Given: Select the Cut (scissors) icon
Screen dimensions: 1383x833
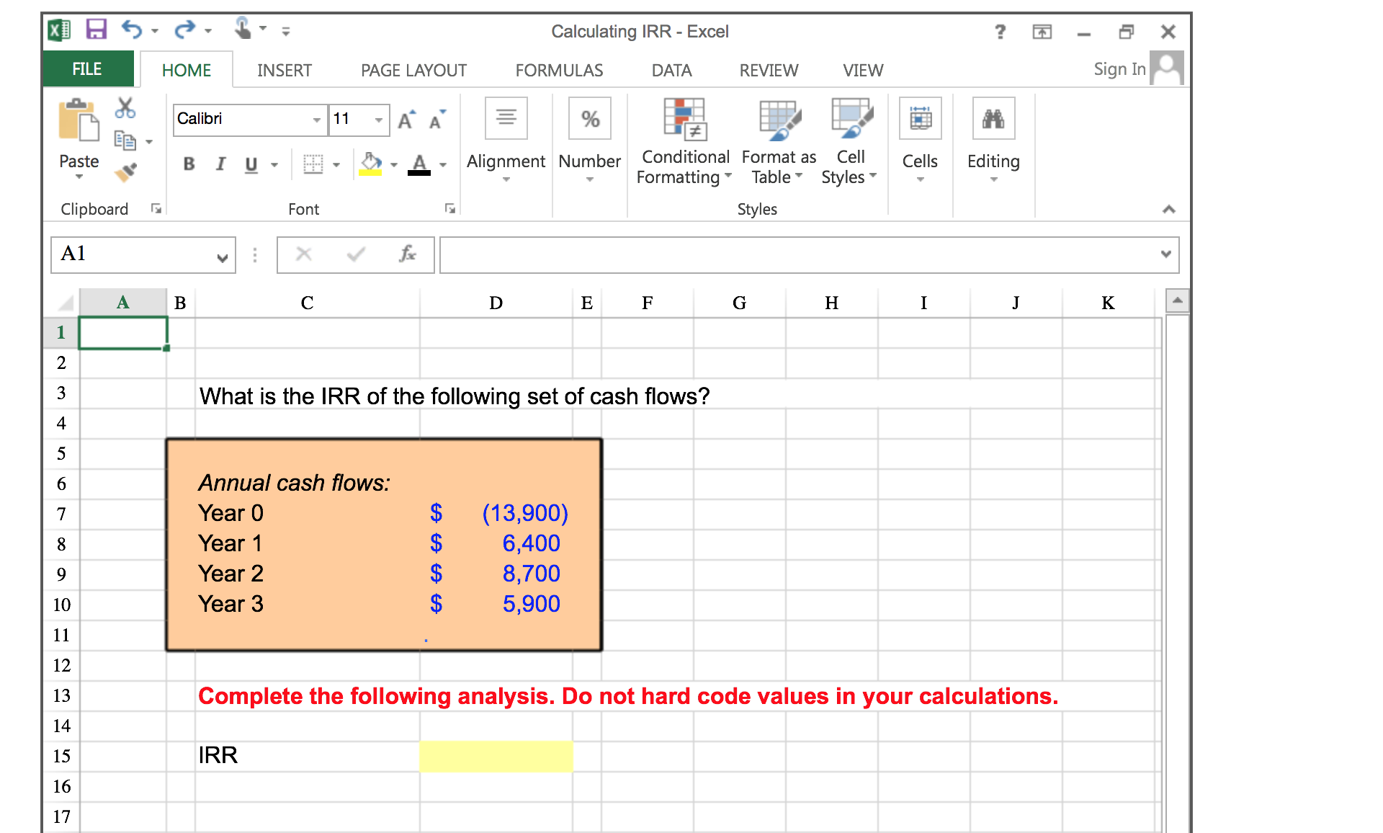Looking at the screenshot, I should click(x=124, y=108).
